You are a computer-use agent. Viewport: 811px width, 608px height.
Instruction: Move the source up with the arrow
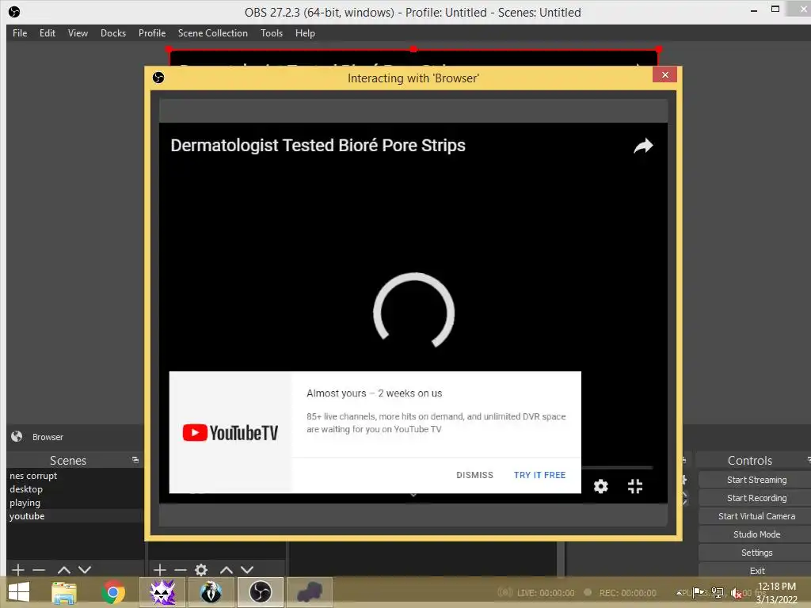pos(226,570)
